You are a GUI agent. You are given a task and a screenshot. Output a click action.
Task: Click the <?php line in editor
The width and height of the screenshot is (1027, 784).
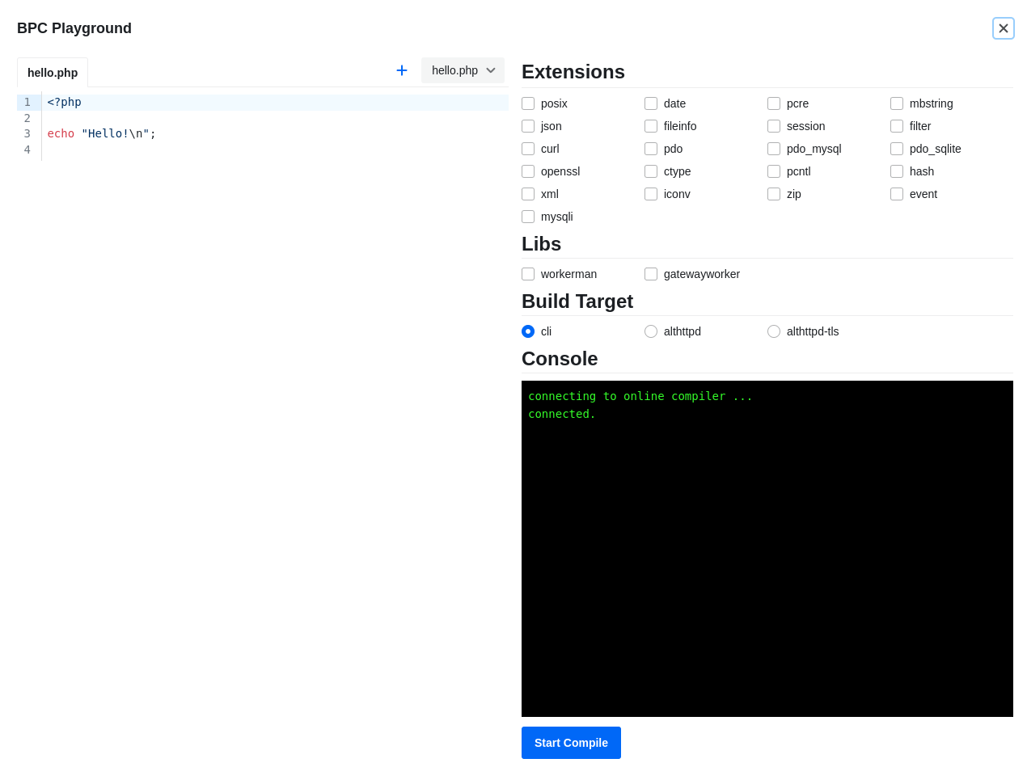(x=275, y=102)
